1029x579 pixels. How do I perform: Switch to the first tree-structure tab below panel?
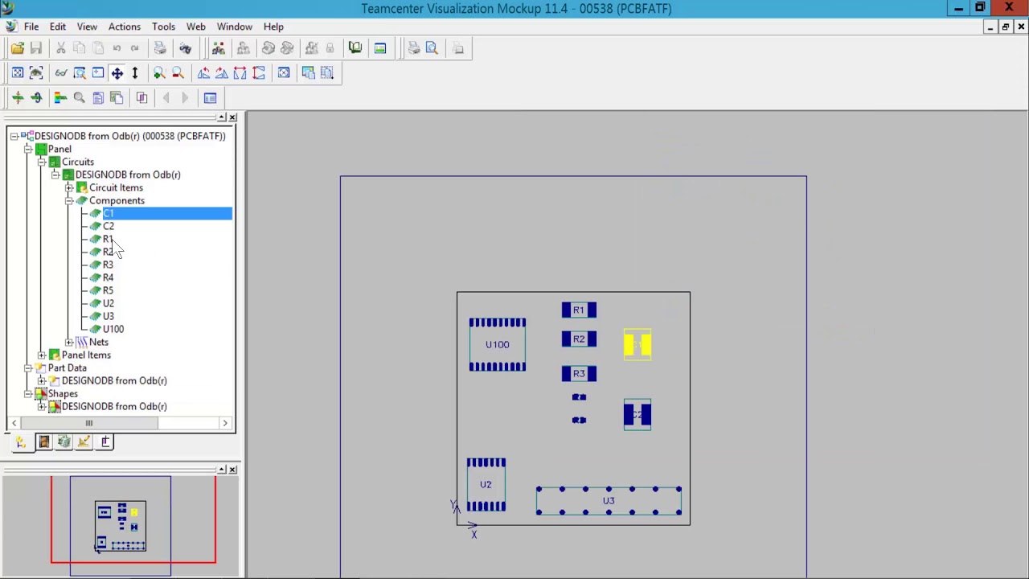click(21, 441)
